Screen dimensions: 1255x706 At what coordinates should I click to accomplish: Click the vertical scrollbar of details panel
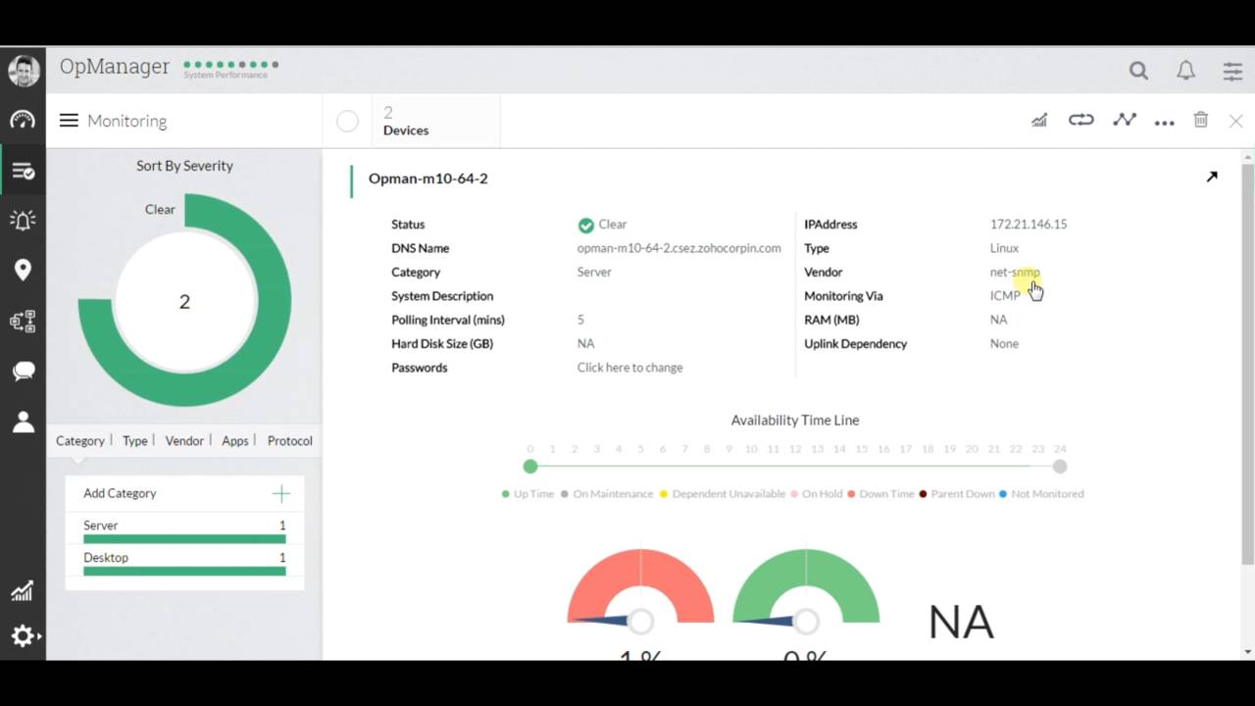point(1247,363)
